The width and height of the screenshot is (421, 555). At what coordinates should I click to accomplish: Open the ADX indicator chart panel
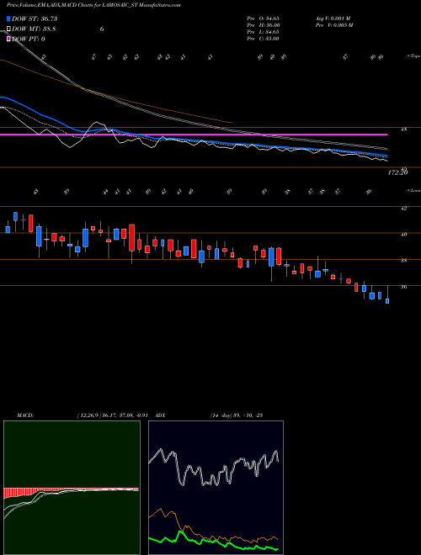[x=216, y=488]
